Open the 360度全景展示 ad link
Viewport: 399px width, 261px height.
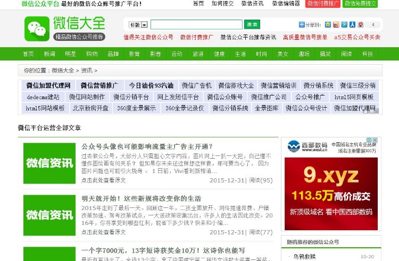(x=136, y=108)
